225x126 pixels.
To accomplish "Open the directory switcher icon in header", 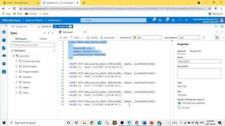I will [x=160, y=20].
